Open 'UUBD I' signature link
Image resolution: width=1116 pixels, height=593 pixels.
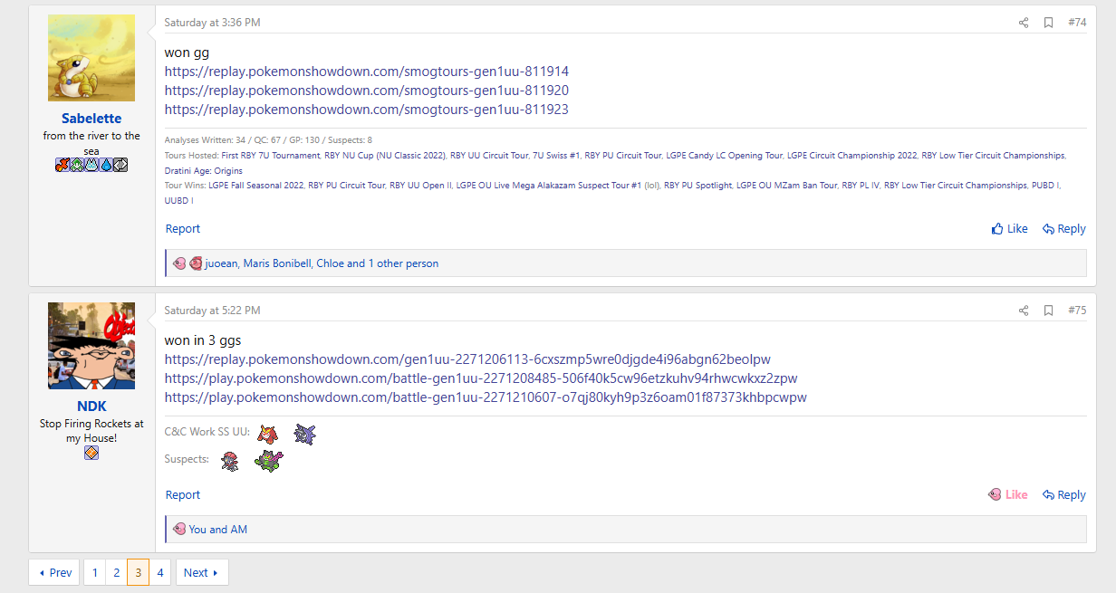[179, 200]
